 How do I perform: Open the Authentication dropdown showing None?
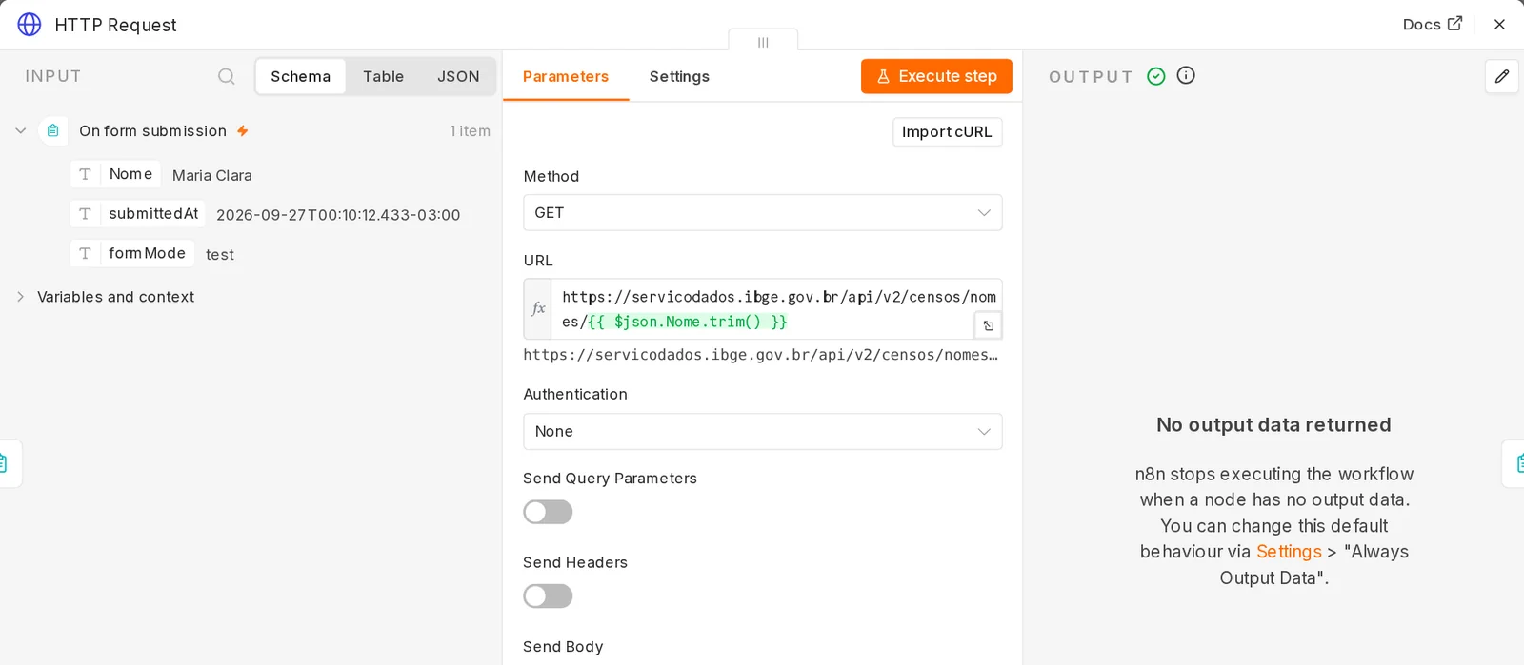pos(762,431)
